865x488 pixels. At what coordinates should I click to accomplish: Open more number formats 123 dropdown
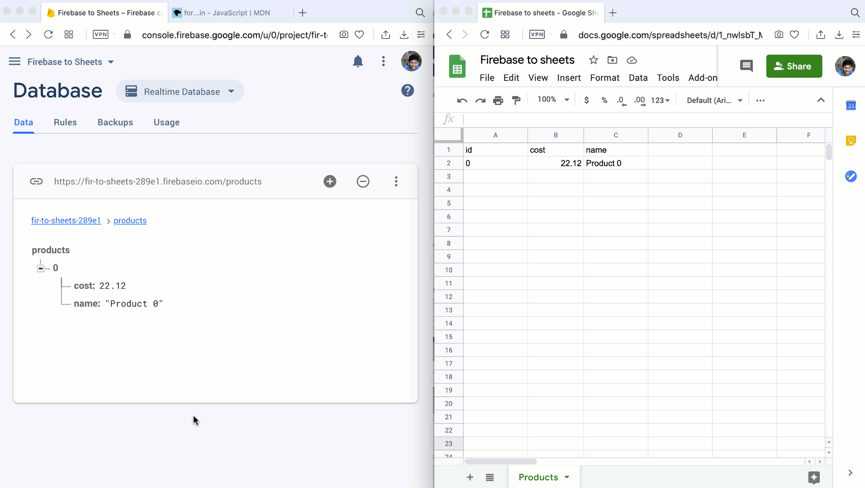tap(660, 100)
